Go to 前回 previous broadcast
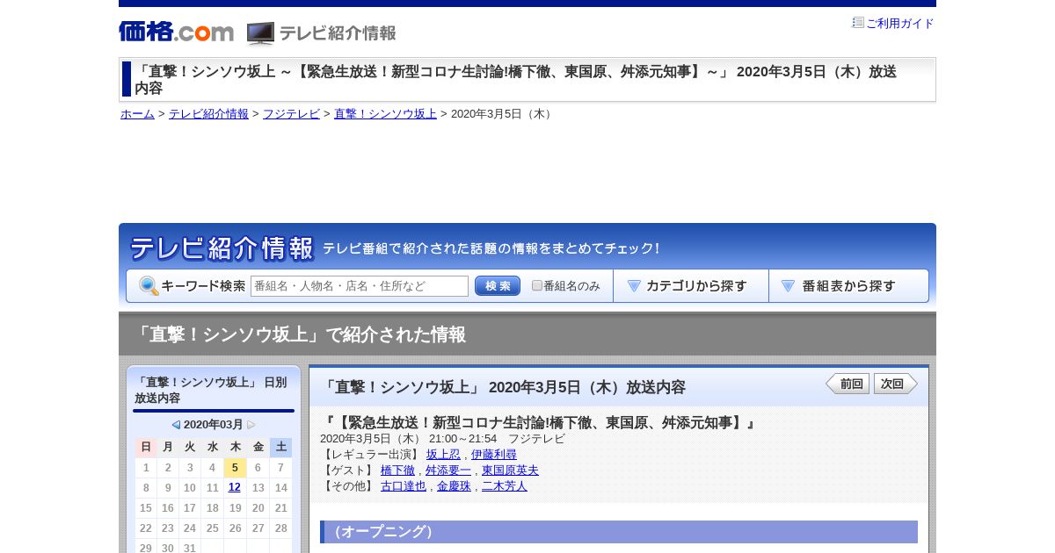The height and width of the screenshot is (553, 1055). click(x=848, y=384)
